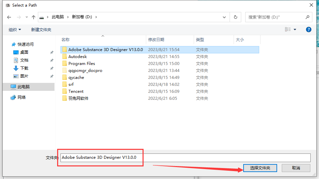Go forward with the right arrow
The height and width of the screenshot is (179, 319).
(19, 17)
